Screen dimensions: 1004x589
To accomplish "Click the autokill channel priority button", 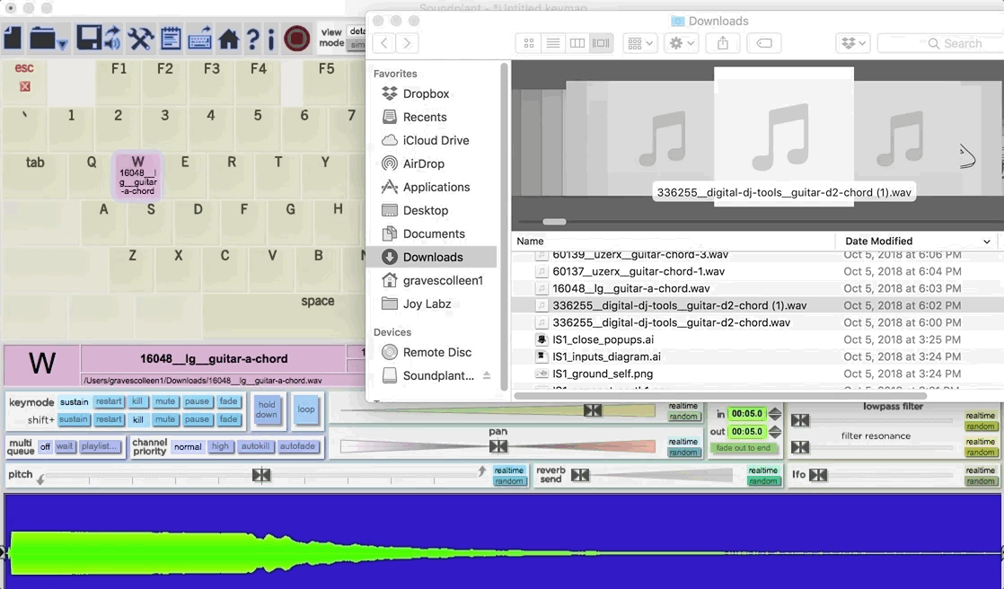I will point(255,446).
